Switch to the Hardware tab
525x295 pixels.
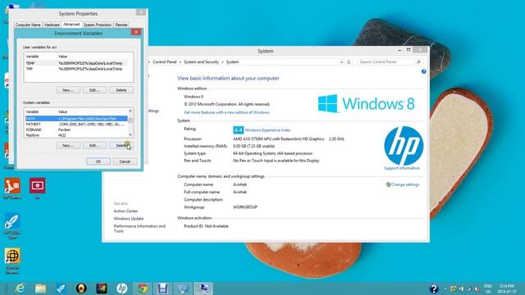[52, 25]
